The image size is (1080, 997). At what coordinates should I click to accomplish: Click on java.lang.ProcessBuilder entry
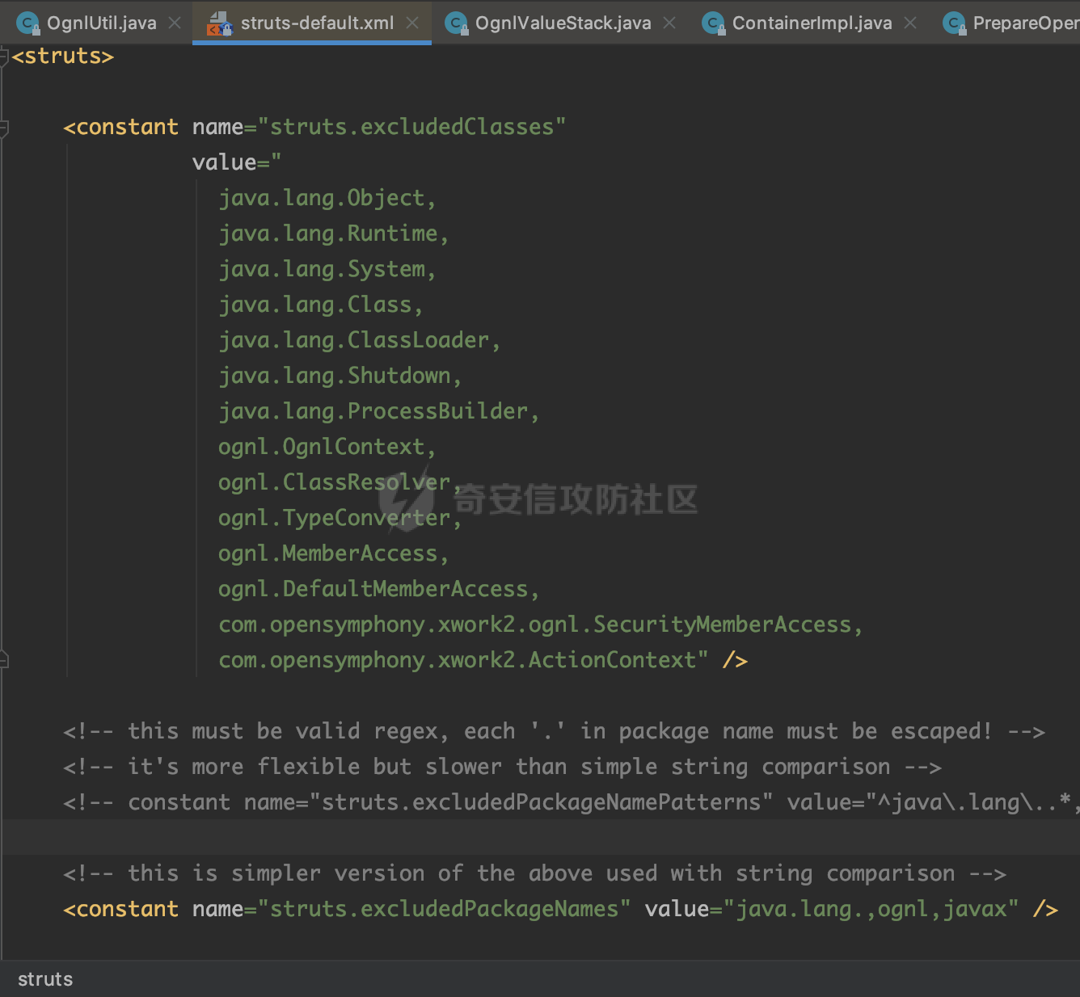pyautogui.click(x=379, y=411)
